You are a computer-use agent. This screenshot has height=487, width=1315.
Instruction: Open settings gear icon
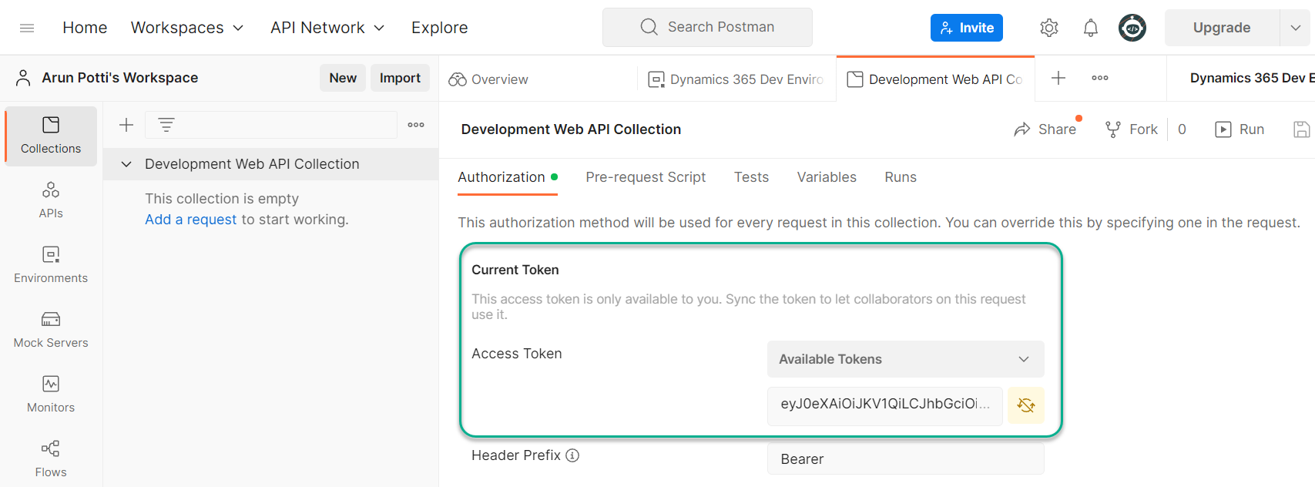point(1048,28)
